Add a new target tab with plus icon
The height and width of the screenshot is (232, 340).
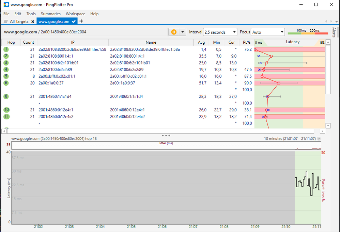(81, 21)
